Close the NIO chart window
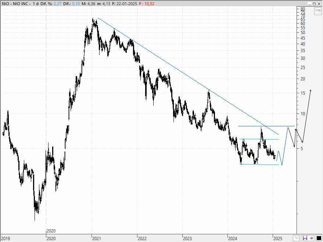323x242 pixels. [x=319, y=4]
